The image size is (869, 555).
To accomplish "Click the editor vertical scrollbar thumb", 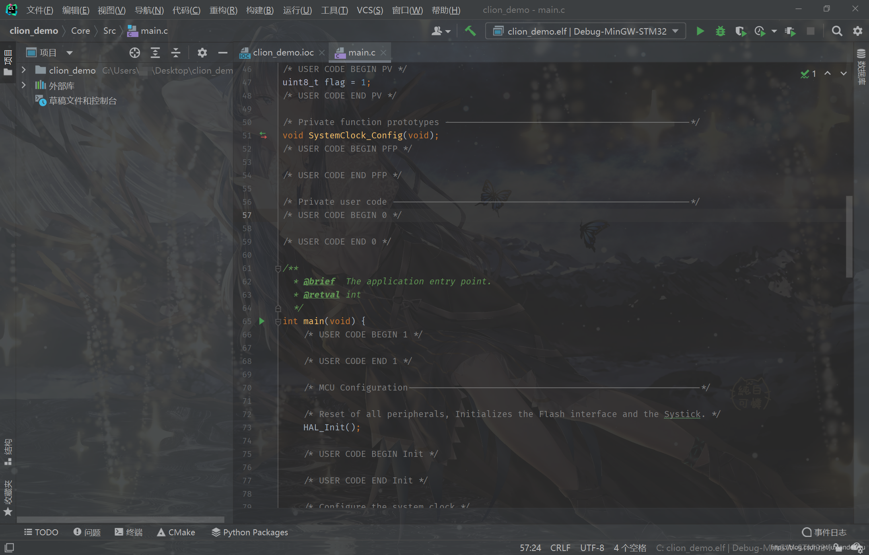I will (x=849, y=236).
